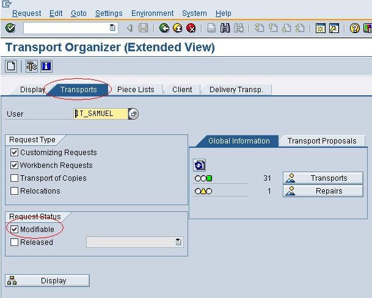Screen dimensions: 372x298
Task: Open the Help menu
Action: [223, 13]
